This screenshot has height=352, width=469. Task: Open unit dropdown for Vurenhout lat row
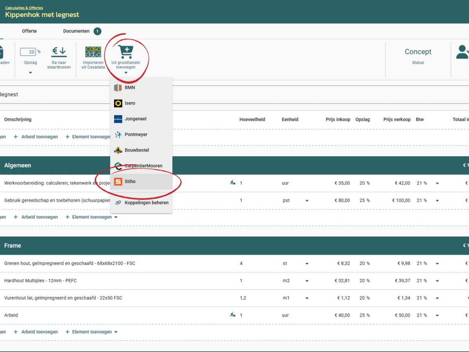307,298
